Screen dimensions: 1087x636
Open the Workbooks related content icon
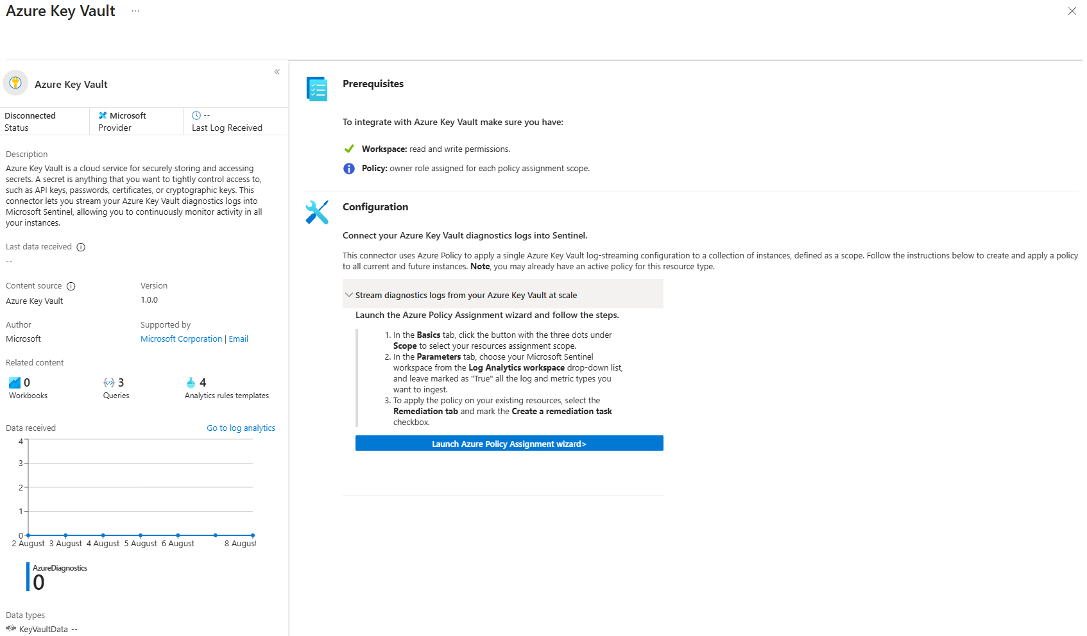15,383
